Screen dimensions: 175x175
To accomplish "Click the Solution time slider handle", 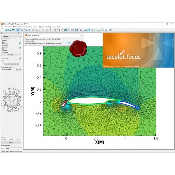I will pyautogui.click(x=3, y=61).
